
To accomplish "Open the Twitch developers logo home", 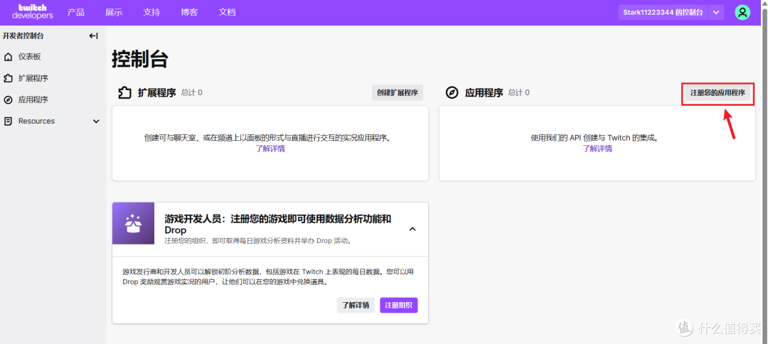I will coord(32,12).
